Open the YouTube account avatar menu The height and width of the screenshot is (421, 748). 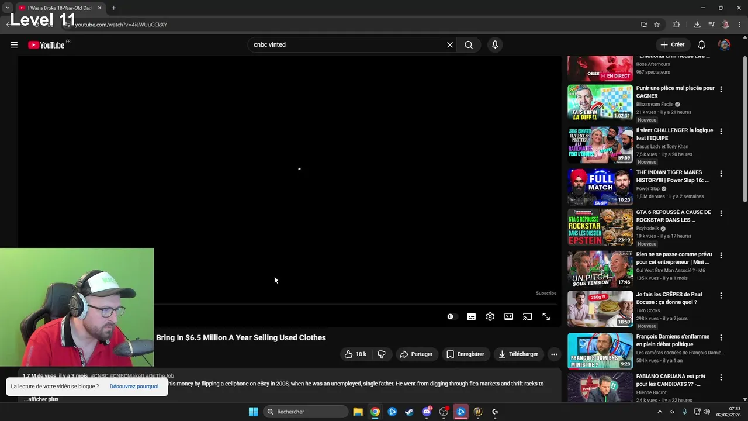tap(725, 44)
